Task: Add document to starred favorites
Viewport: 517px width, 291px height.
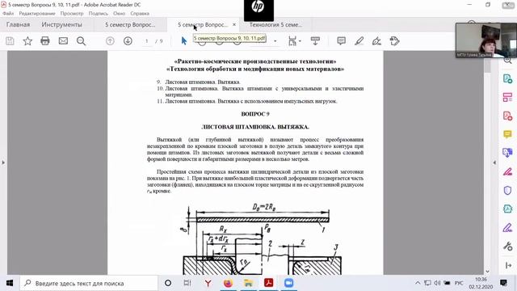Action: (27, 41)
